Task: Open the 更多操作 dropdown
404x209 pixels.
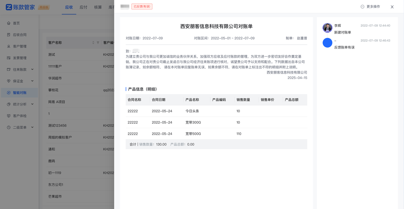Action: coord(370,7)
